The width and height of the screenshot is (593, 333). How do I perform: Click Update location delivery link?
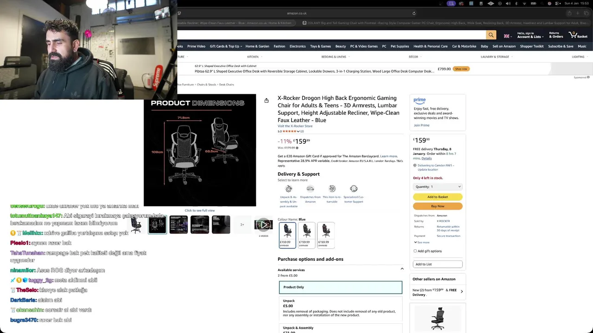(x=428, y=170)
